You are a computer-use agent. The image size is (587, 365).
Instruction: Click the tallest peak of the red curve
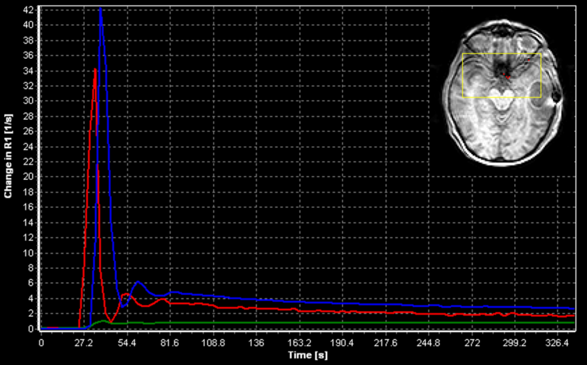coord(95,69)
